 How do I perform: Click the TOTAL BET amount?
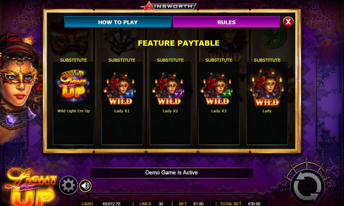254,204
